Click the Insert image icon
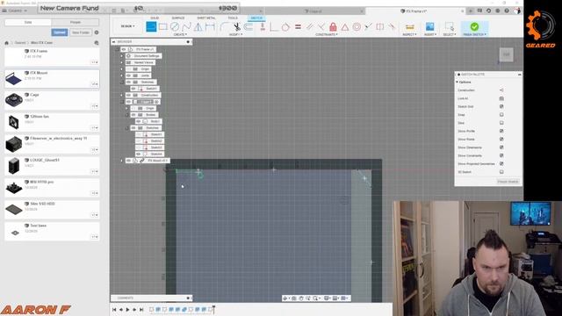 pyautogui.click(x=429, y=26)
